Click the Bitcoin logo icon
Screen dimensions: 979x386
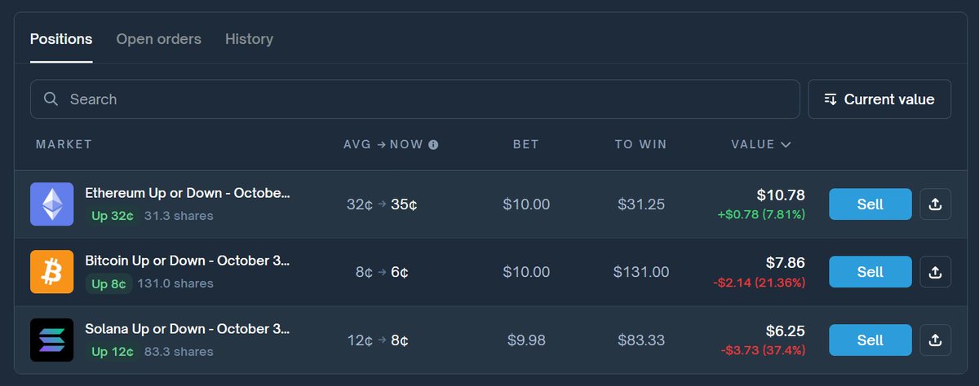[51, 271]
